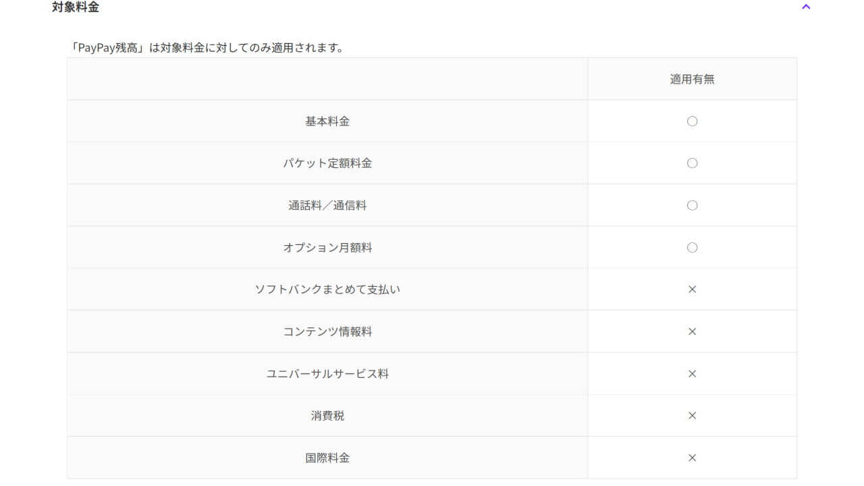Screen dimensions: 864x486
Task: Select the 通話料／通信料 row label
Action: click(x=327, y=205)
